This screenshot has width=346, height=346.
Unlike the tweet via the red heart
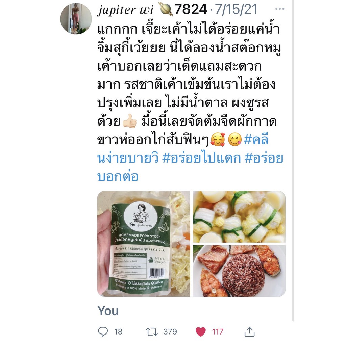coord(201,332)
